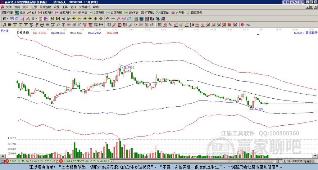The image size is (318, 170).
Task: Click the infinity loop icon
Action: tap(248, 25)
